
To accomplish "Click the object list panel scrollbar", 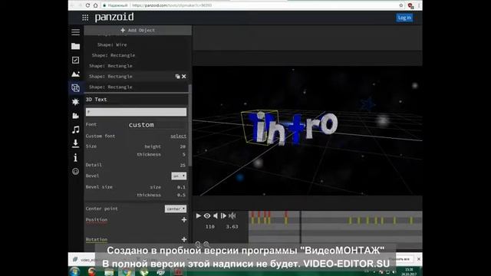I will [x=190, y=125].
